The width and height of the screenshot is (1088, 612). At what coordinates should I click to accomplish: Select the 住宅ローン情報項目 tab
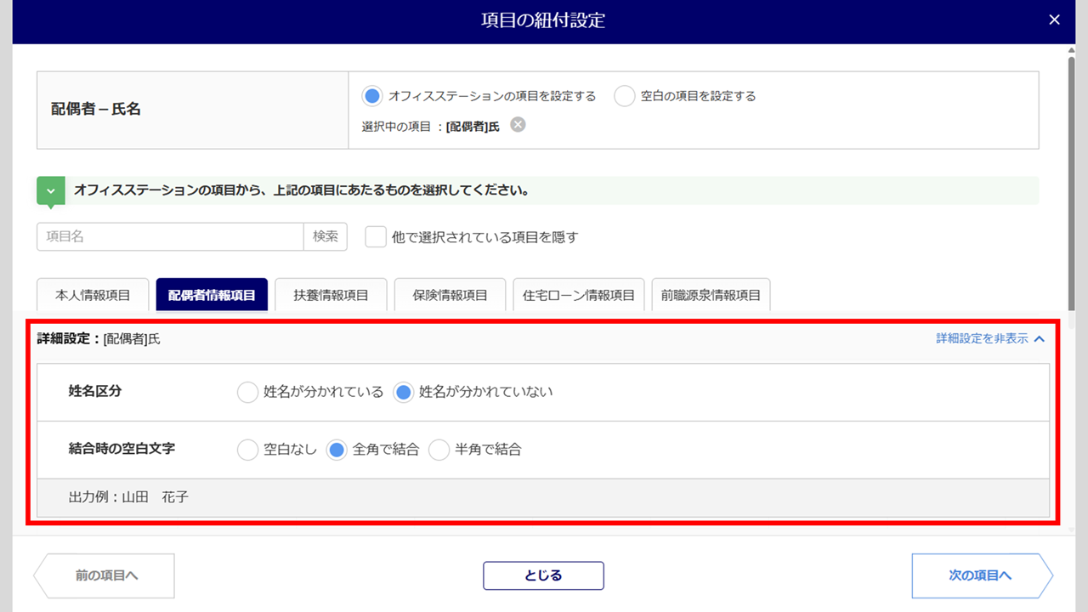pos(579,295)
